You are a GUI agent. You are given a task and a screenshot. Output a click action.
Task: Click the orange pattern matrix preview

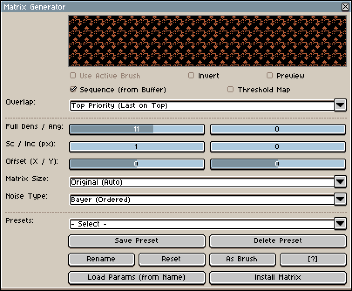click(207, 41)
